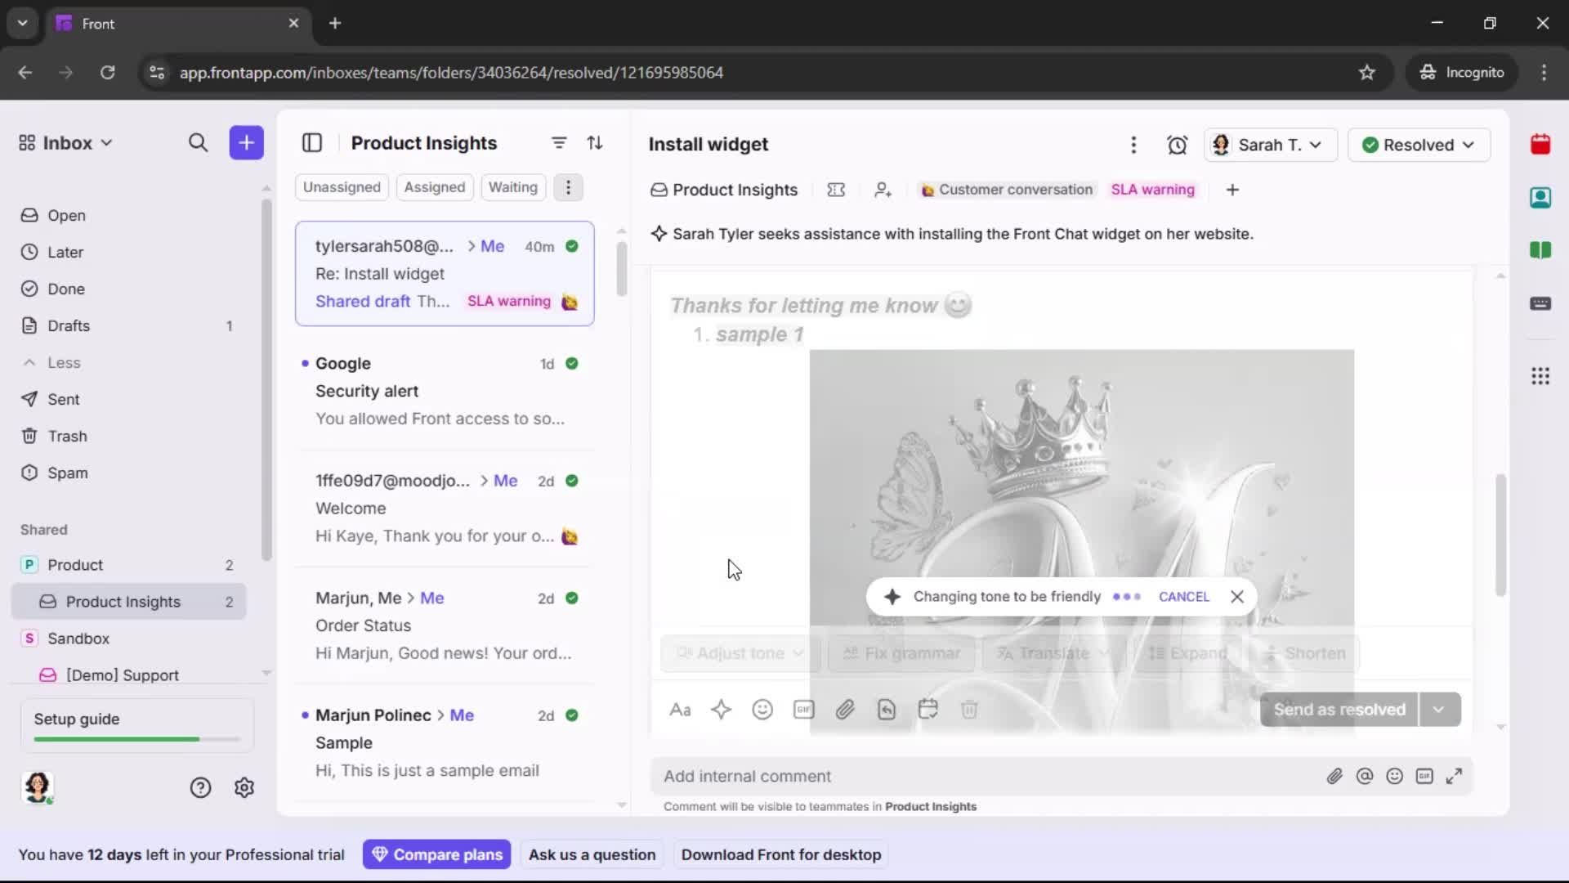Open the snooze conversation icon
Viewport: 1569px width, 883px height.
tap(1178, 145)
